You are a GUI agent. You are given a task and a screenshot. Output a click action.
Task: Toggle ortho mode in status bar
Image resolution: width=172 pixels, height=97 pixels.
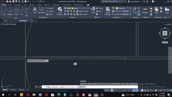(120, 90)
